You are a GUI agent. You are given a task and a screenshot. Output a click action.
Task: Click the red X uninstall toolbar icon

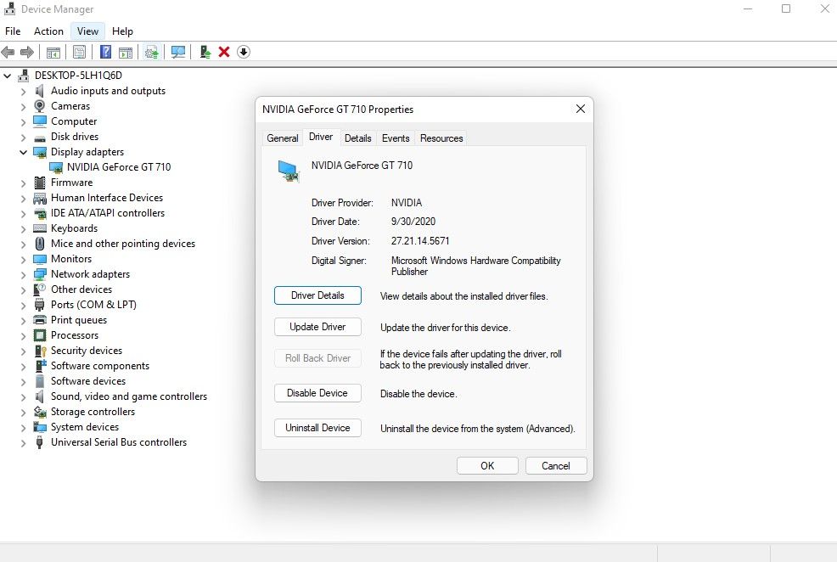(x=224, y=52)
